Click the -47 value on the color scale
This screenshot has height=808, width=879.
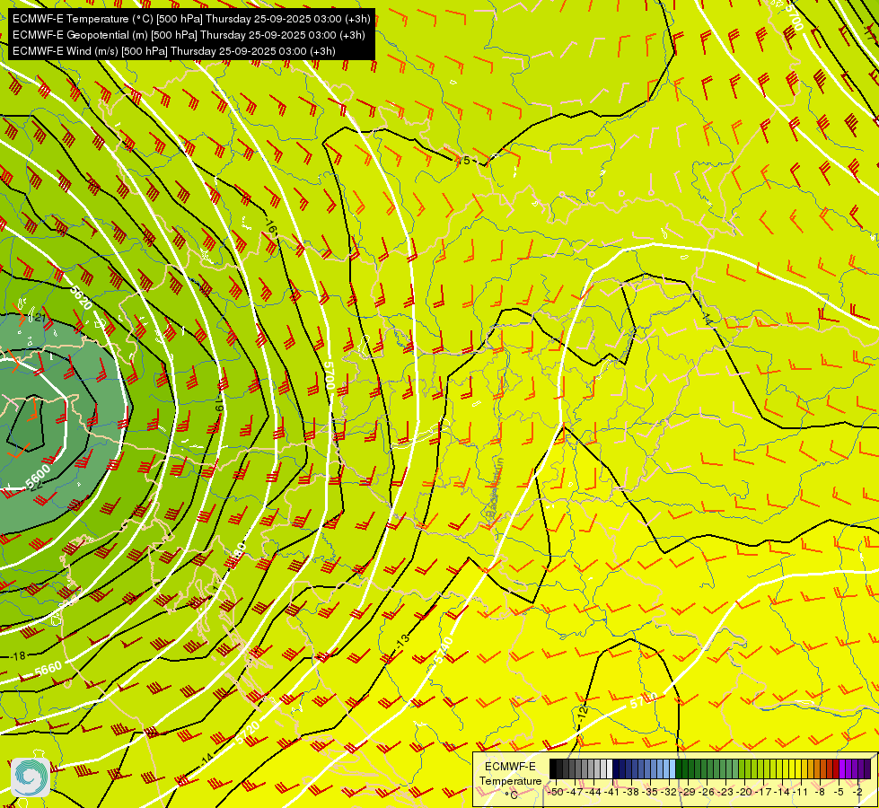pyautogui.click(x=575, y=793)
